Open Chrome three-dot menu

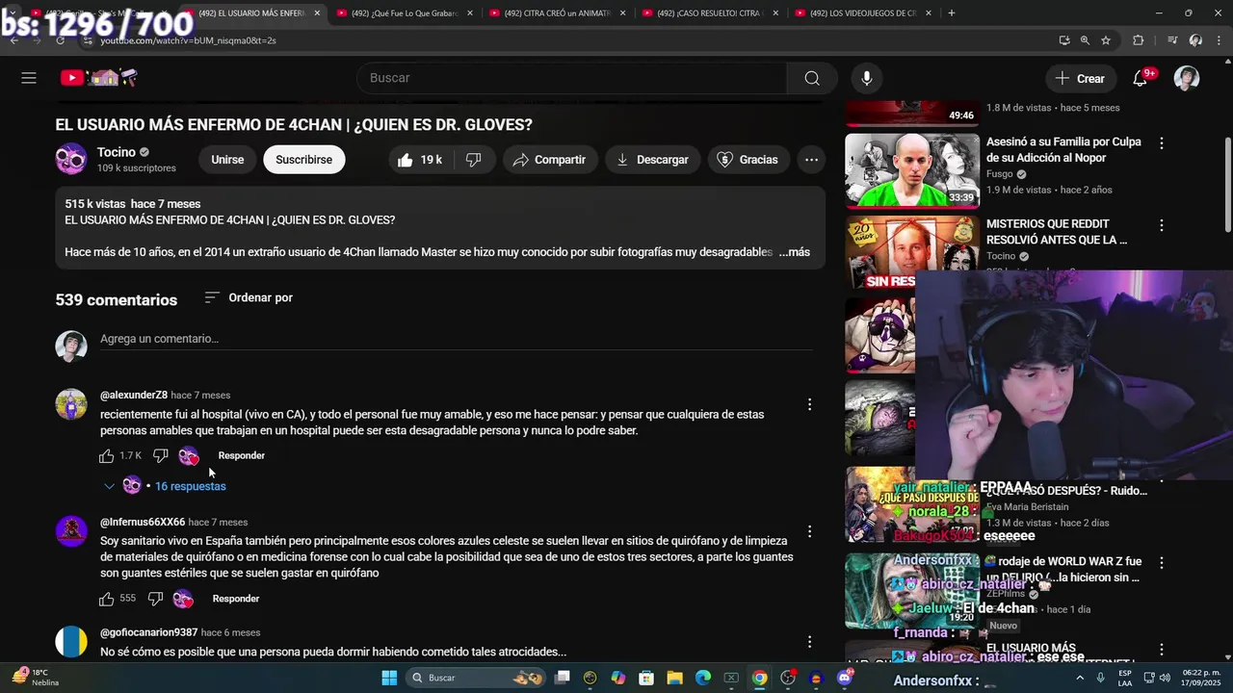click(x=1219, y=40)
